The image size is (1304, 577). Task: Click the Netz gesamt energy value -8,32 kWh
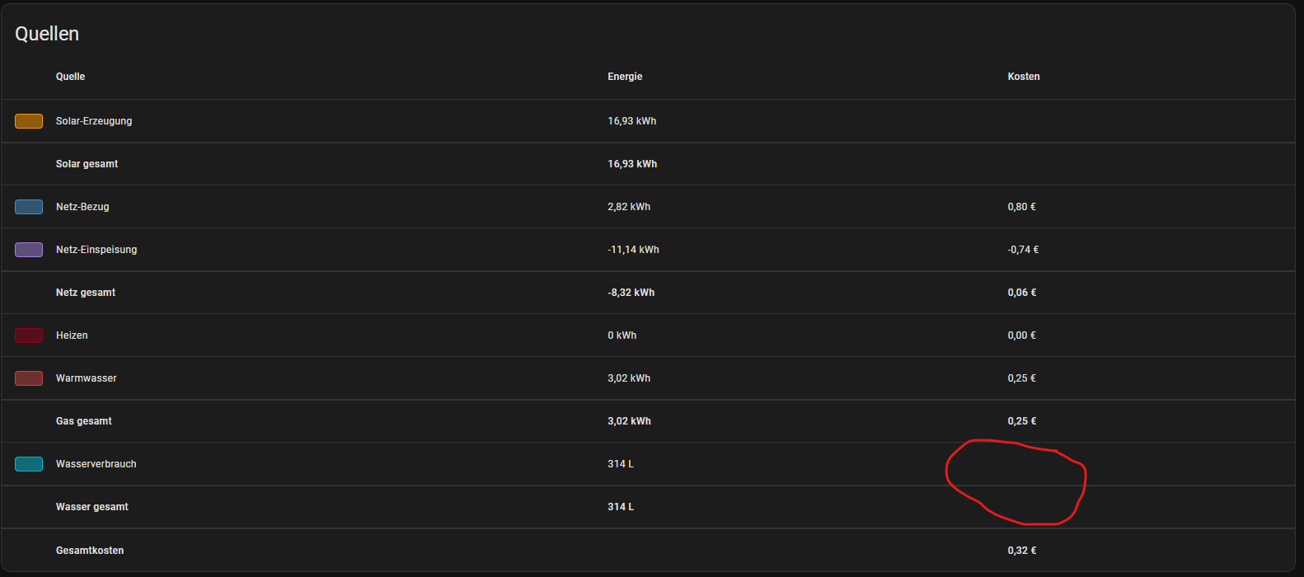coord(631,293)
